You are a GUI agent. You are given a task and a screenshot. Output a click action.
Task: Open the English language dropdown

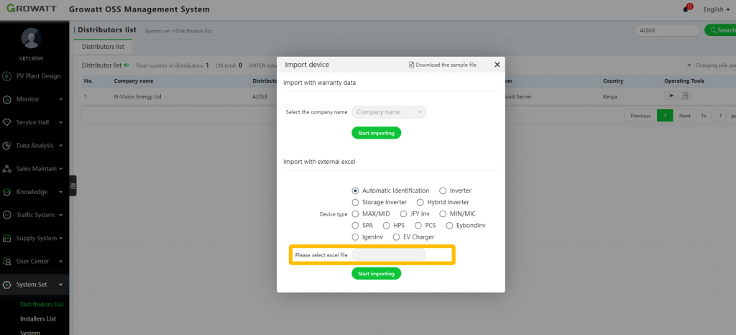tap(717, 9)
